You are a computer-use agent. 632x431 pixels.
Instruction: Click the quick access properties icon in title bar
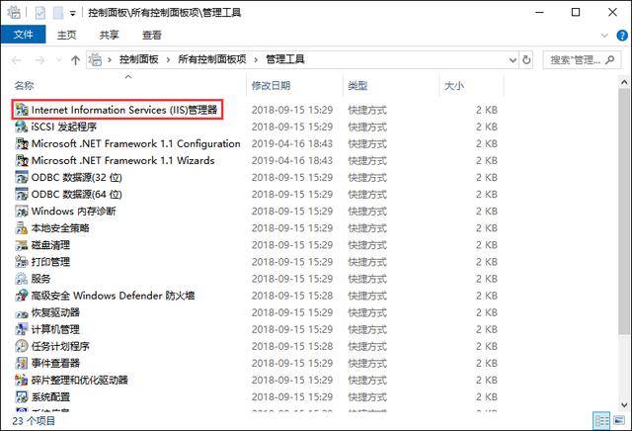click(x=39, y=13)
